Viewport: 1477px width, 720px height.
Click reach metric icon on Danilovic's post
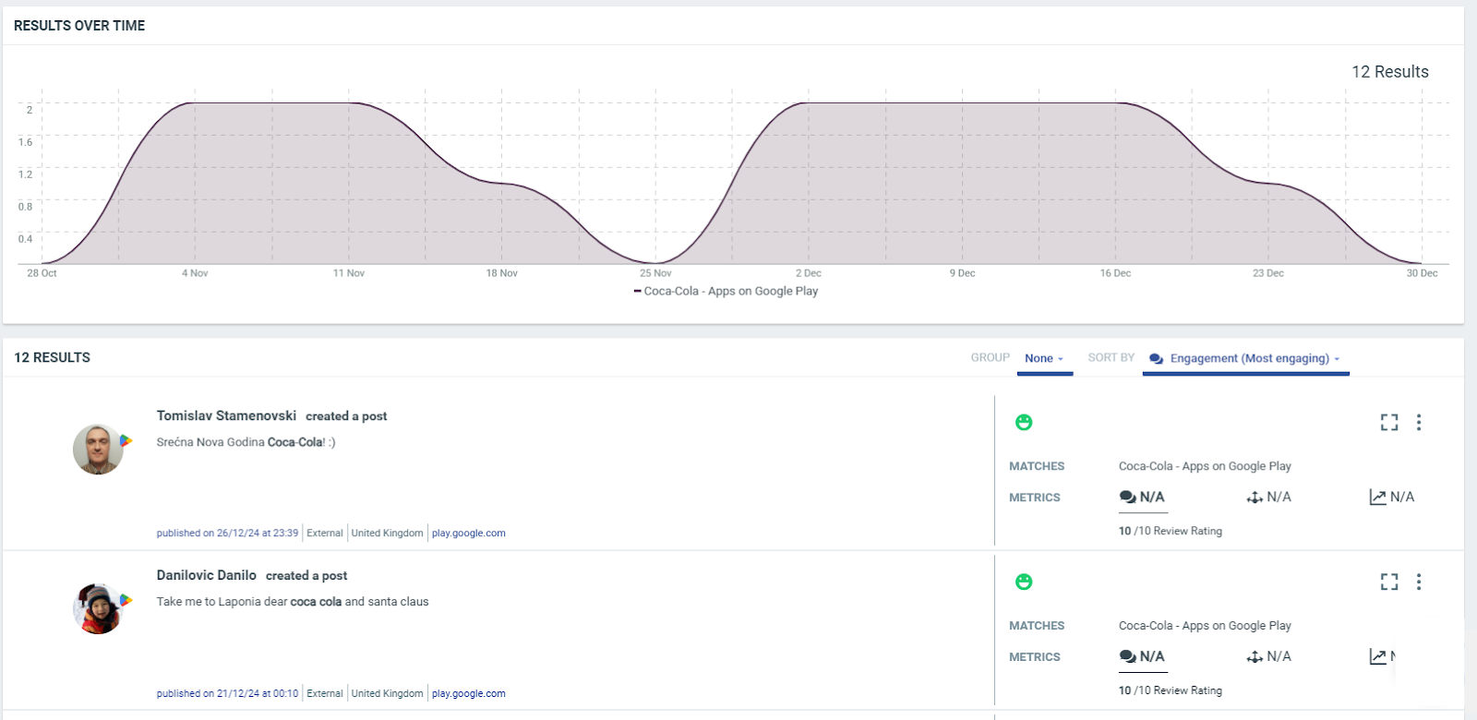coord(1255,657)
